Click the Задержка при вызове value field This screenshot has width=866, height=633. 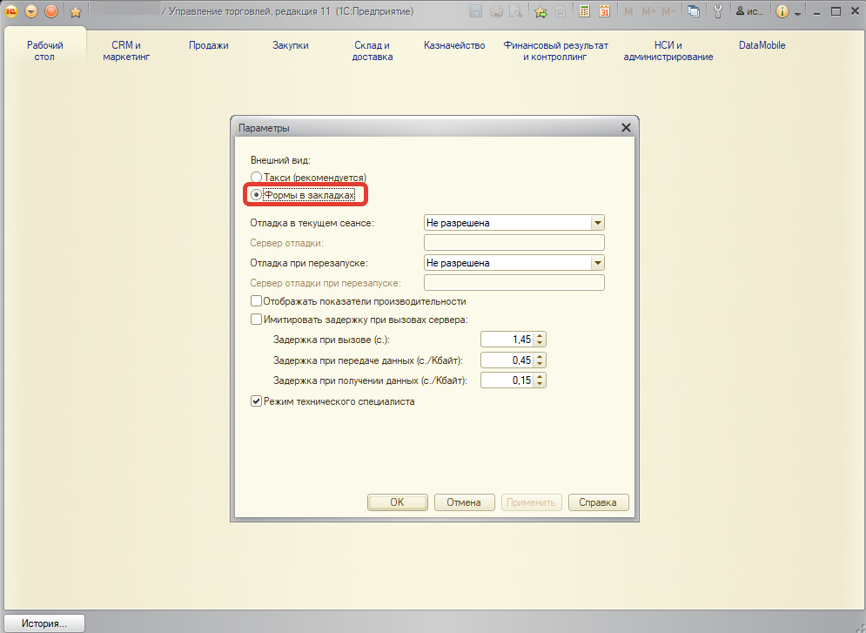(507, 340)
